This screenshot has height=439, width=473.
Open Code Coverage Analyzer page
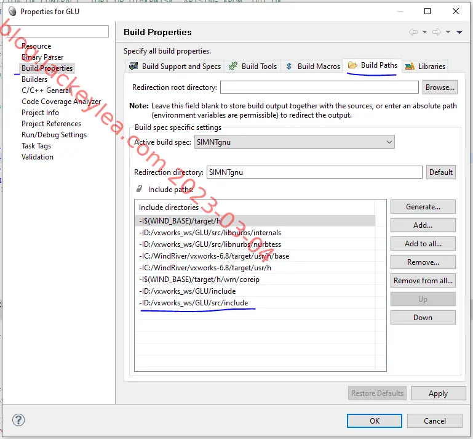62,102
